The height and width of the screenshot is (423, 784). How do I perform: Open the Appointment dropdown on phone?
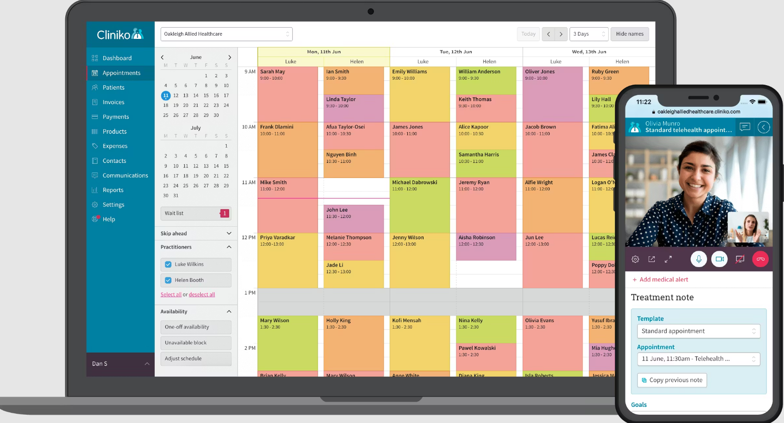tap(699, 359)
